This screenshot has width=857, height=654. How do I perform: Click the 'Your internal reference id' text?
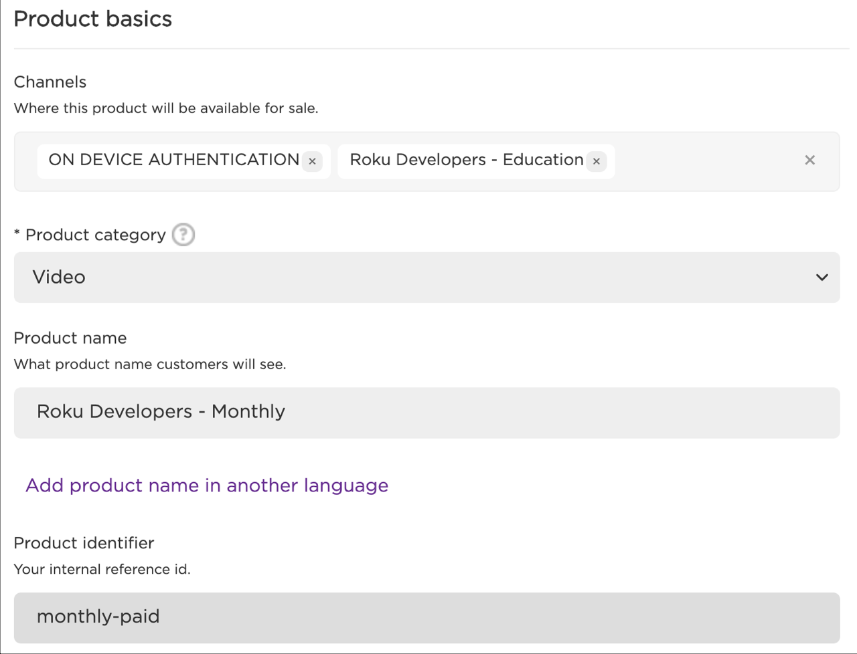point(102,570)
